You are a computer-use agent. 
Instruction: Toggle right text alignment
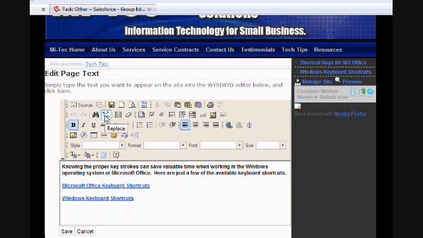(206, 125)
